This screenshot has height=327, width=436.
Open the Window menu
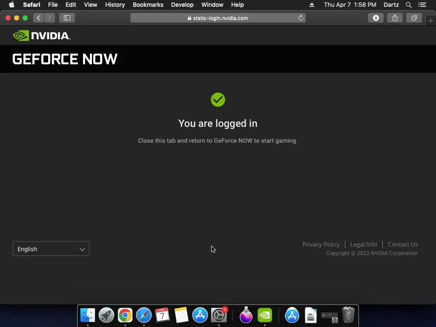(x=212, y=5)
